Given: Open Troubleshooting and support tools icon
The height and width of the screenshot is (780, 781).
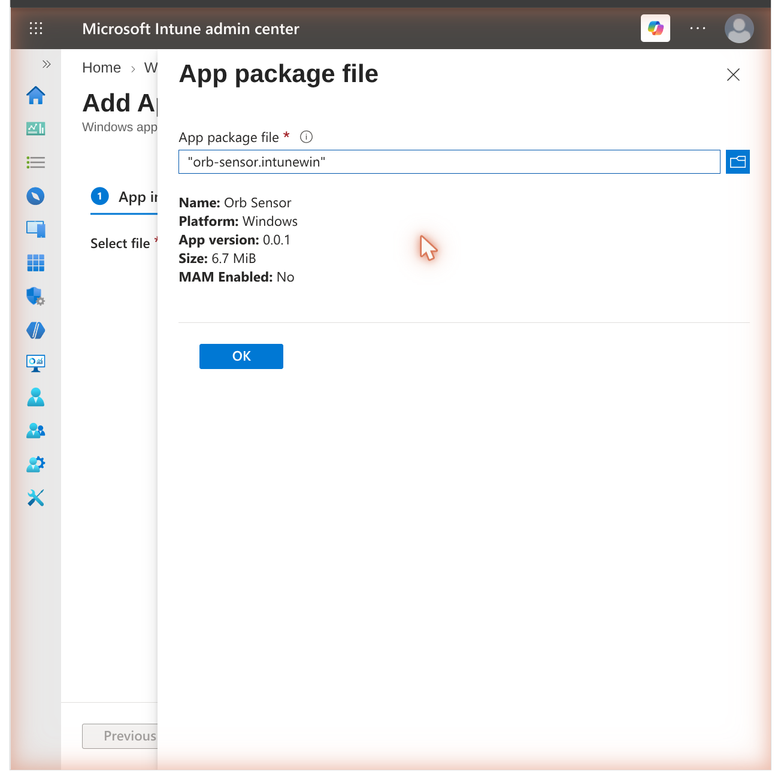Looking at the screenshot, I should [36, 497].
